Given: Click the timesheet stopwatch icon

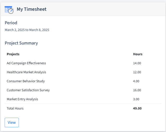Looking at the screenshot, I should coord(9,10).
